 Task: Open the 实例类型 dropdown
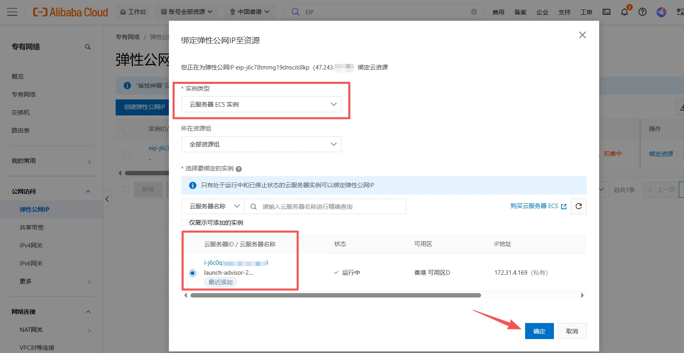click(x=261, y=104)
